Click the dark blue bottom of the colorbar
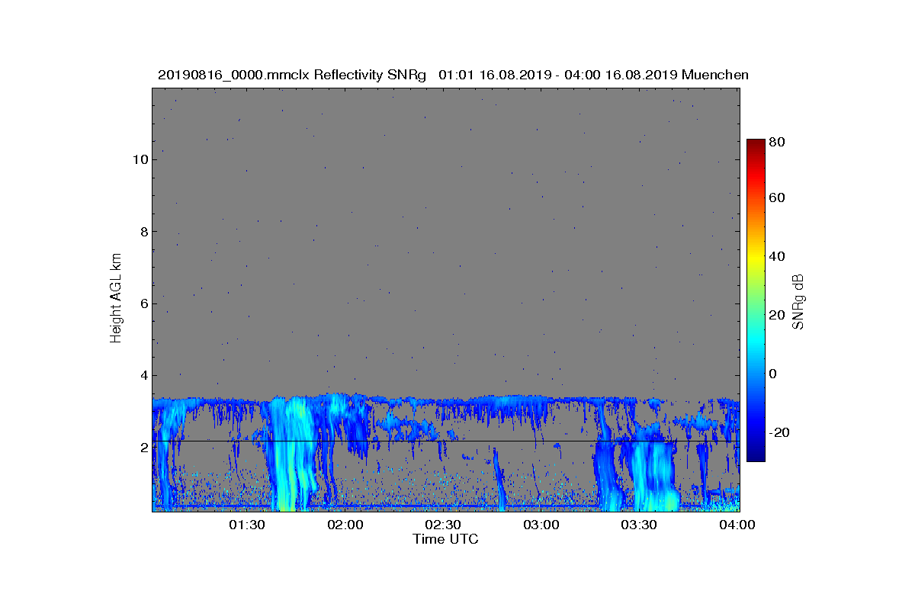 (756, 455)
